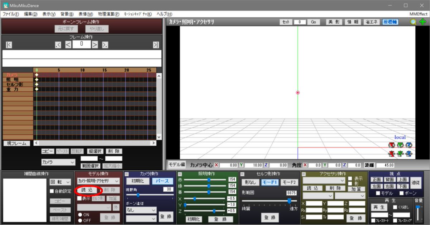
Task: Click the green Y move axis icon
Action: (x=400, y=154)
